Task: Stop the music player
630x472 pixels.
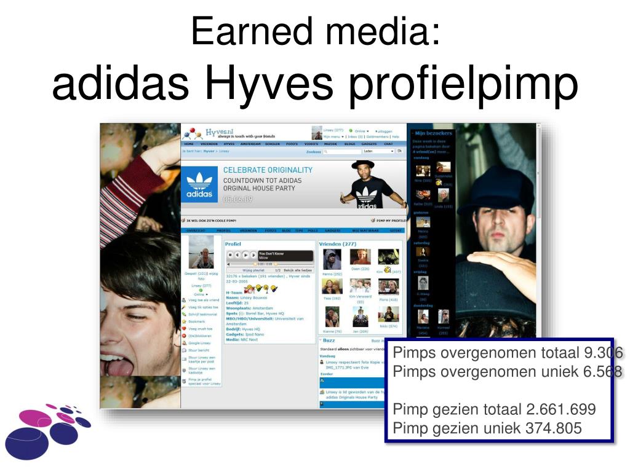Action: coord(231,255)
